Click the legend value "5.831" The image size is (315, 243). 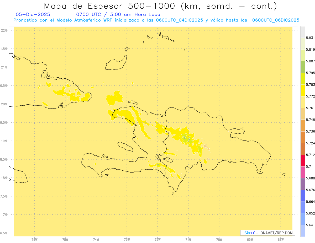[311, 38]
